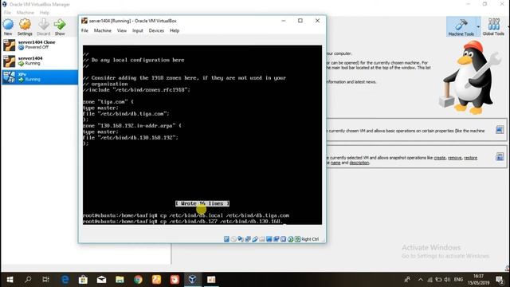The height and width of the screenshot is (287, 510).
Task: Click the audio status icon in VM status bar
Action: point(241,239)
